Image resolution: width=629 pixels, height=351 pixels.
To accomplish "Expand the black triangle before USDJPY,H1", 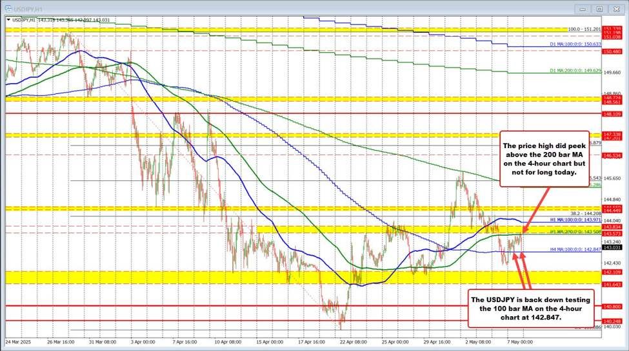I will pos(8,19).
